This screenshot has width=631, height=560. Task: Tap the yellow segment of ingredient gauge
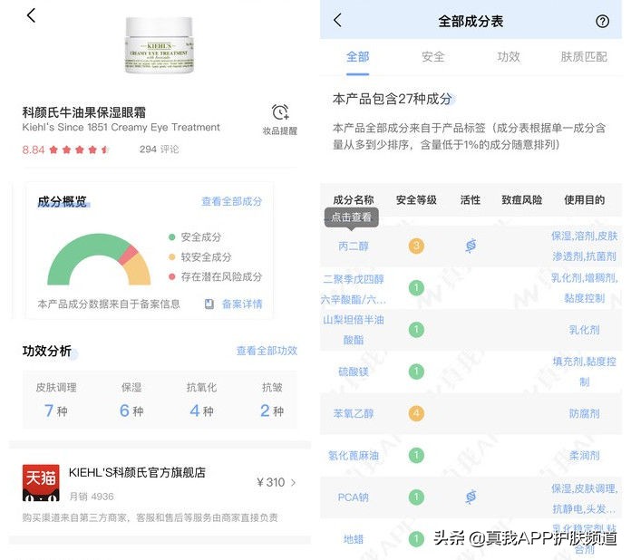pyautogui.click(x=139, y=270)
